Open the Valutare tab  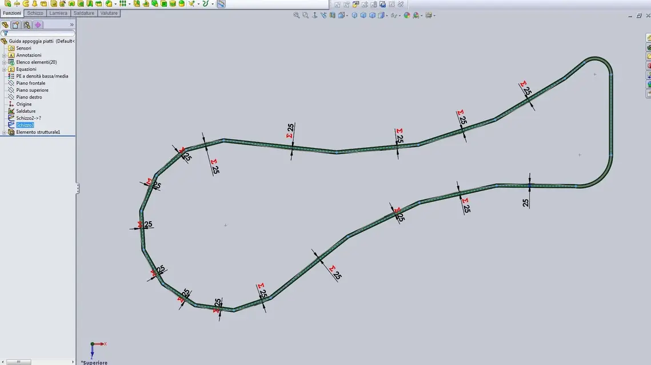(x=109, y=13)
